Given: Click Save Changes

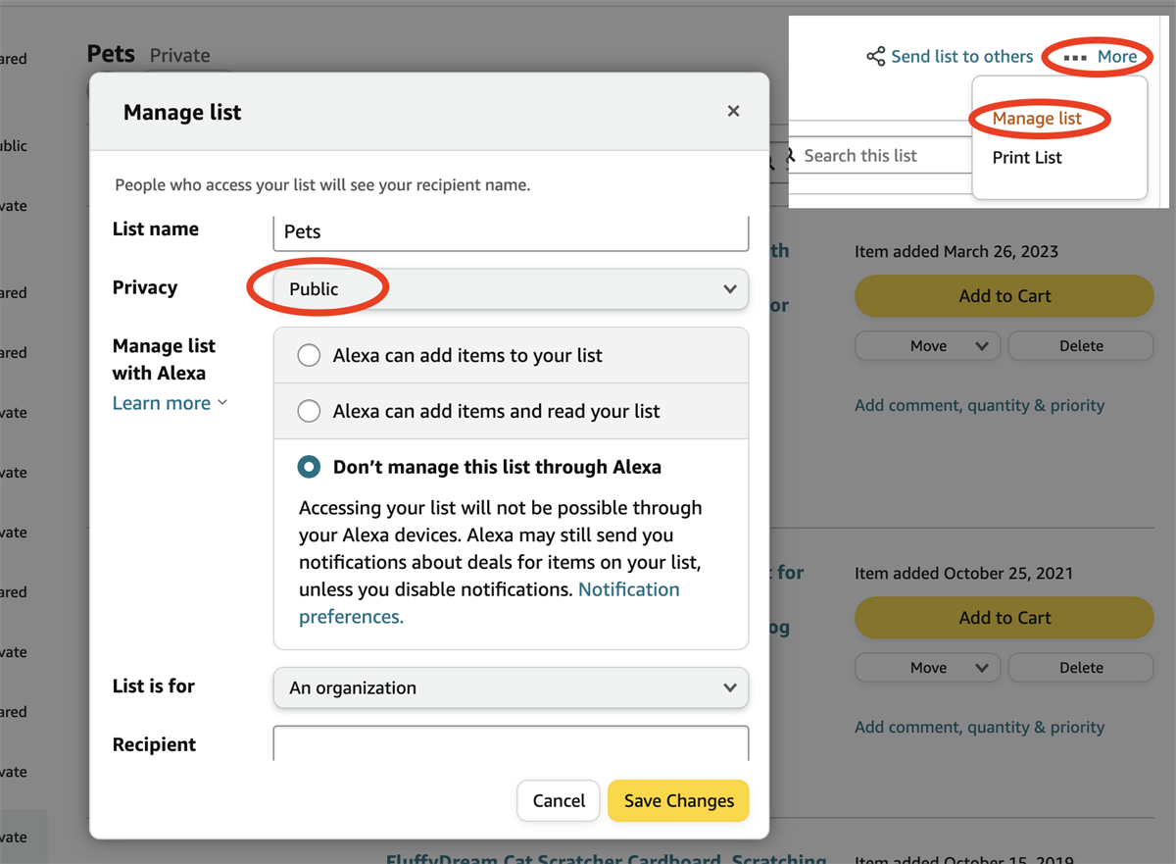Looking at the screenshot, I should pos(678,800).
